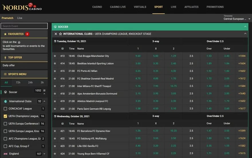
Task: Open the Promotions page link
Action: pos(215,7)
